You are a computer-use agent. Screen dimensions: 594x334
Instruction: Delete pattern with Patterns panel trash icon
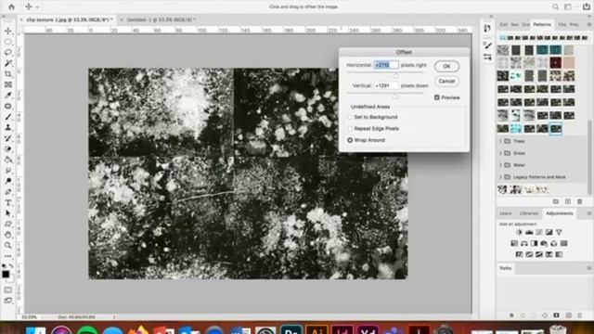click(x=579, y=201)
